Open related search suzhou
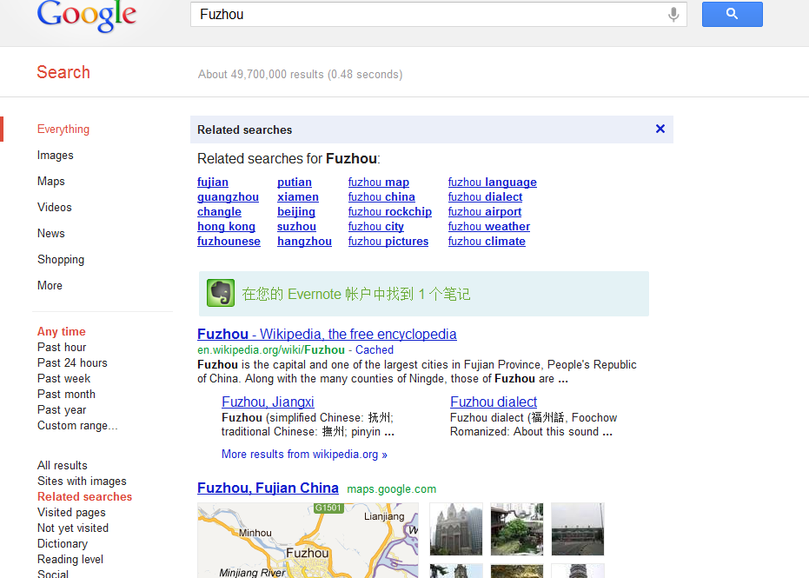 [x=296, y=227]
